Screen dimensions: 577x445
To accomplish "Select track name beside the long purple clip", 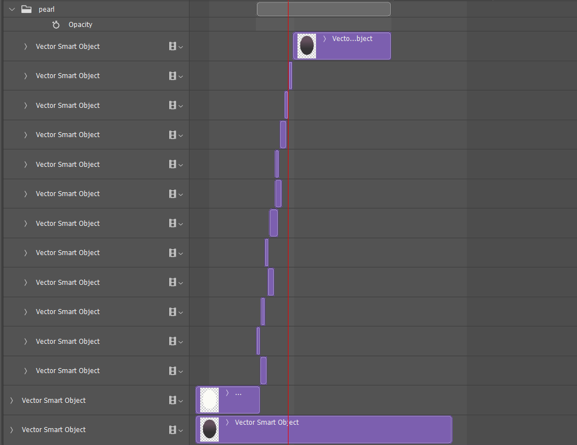I will point(54,430).
